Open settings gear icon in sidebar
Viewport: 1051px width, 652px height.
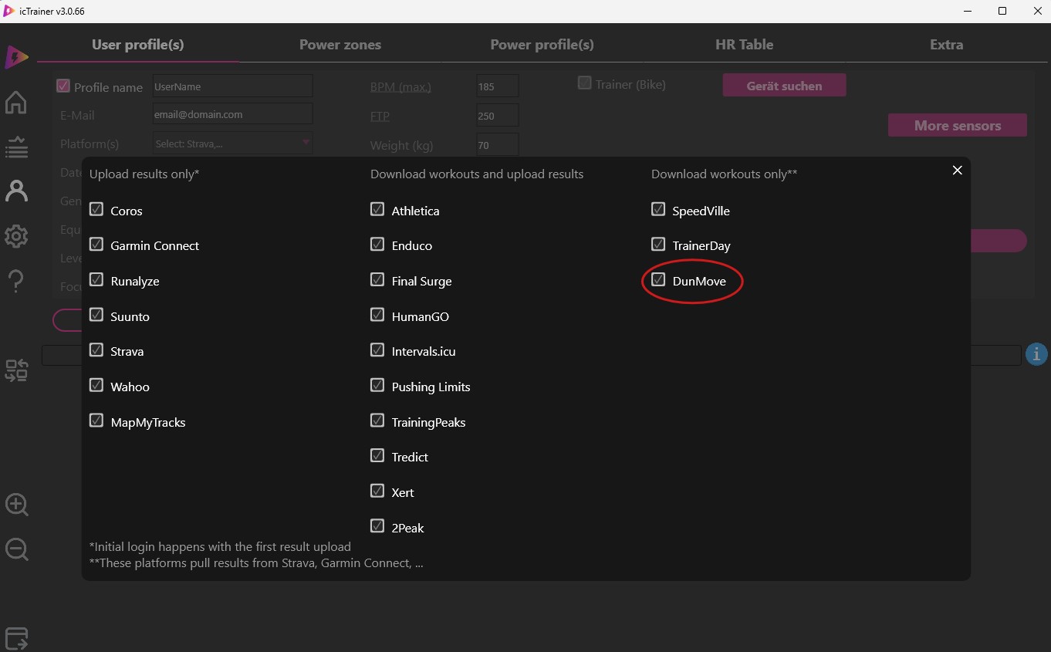tap(16, 236)
